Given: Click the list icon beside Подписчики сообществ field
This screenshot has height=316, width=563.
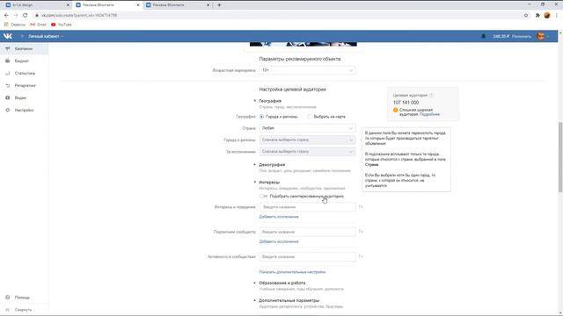Looking at the screenshot, I should point(361,232).
